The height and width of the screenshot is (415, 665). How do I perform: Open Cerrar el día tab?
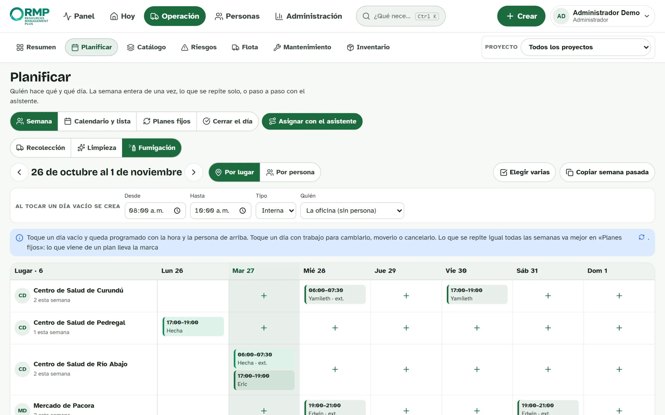click(x=227, y=121)
